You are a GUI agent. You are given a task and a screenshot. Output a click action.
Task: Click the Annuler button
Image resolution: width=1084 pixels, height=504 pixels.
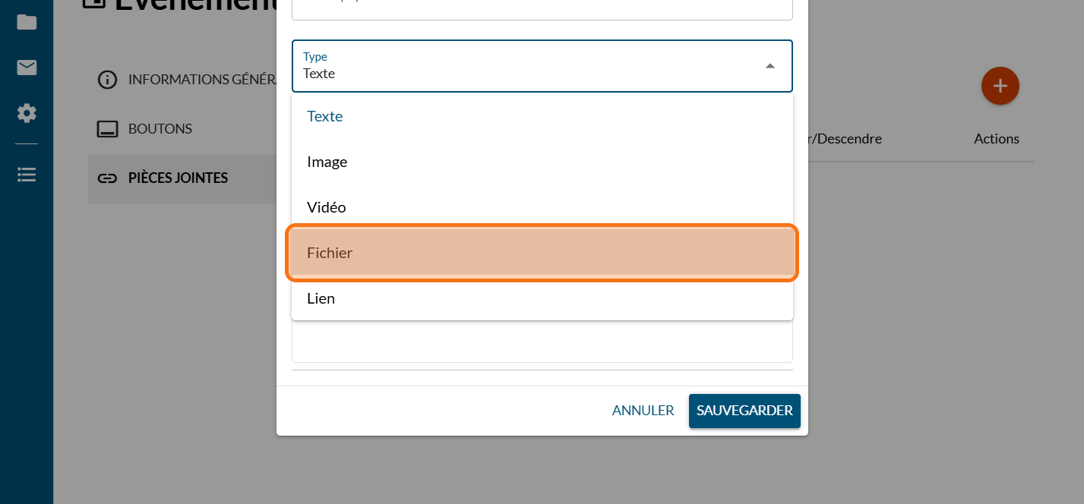(x=643, y=411)
